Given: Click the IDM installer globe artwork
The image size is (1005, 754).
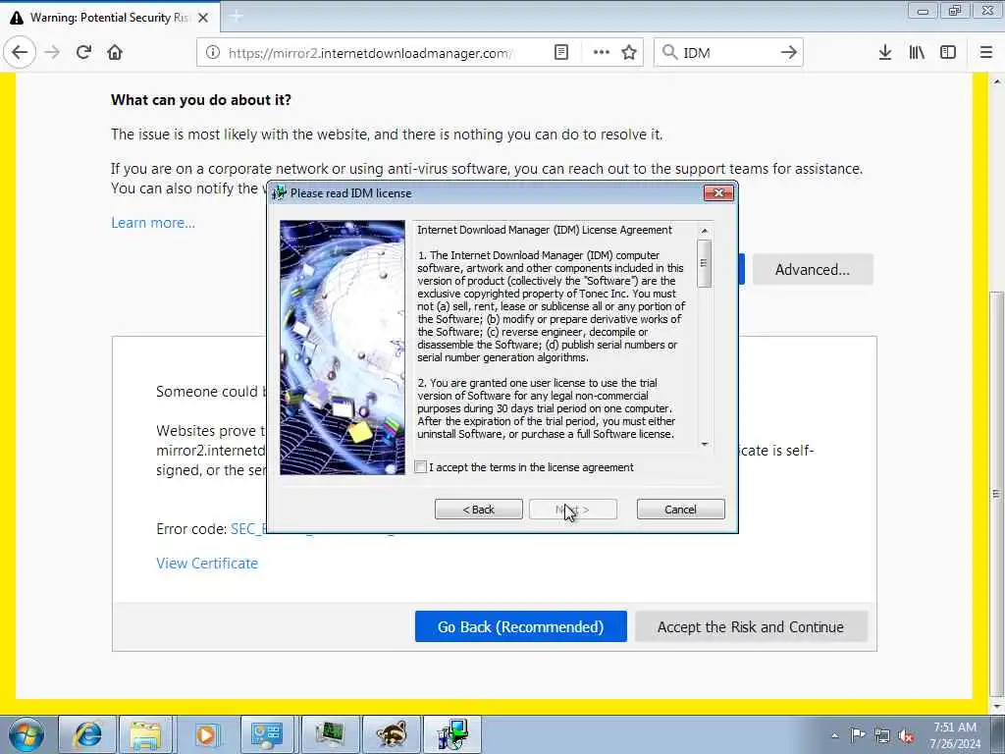Looking at the screenshot, I should 343,348.
